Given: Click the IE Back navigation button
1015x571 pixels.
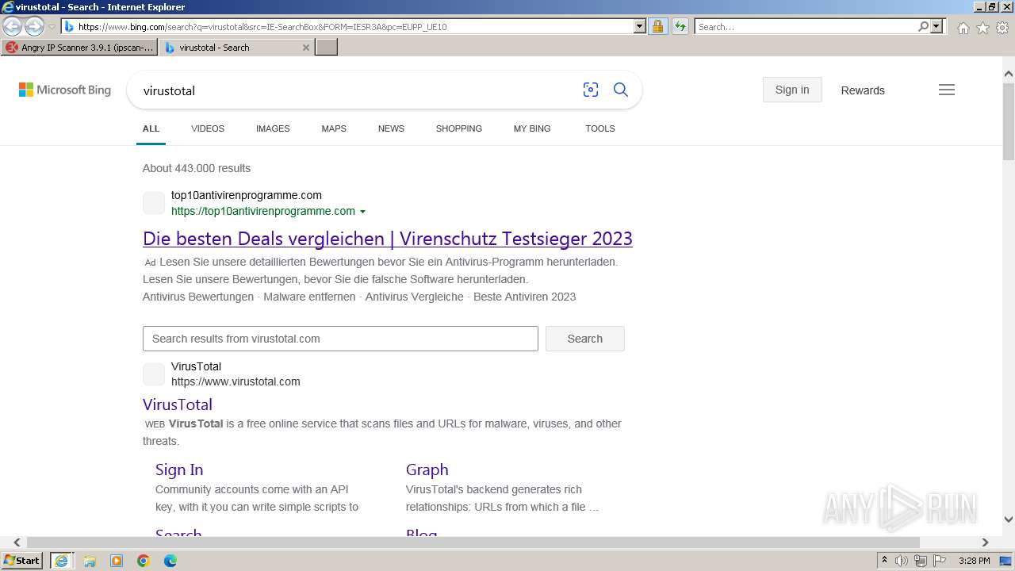Looking at the screenshot, I should coord(13,26).
